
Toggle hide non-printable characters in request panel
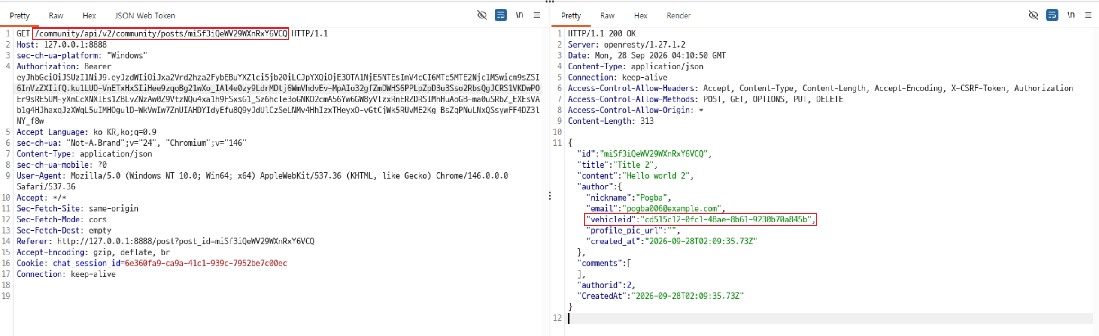[x=482, y=15]
